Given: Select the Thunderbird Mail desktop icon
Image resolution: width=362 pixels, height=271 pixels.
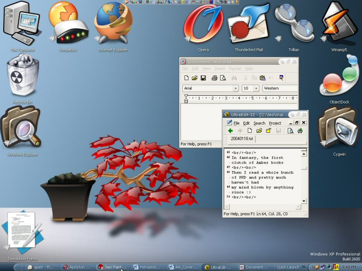Looking at the screenshot, I should pos(248,25).
